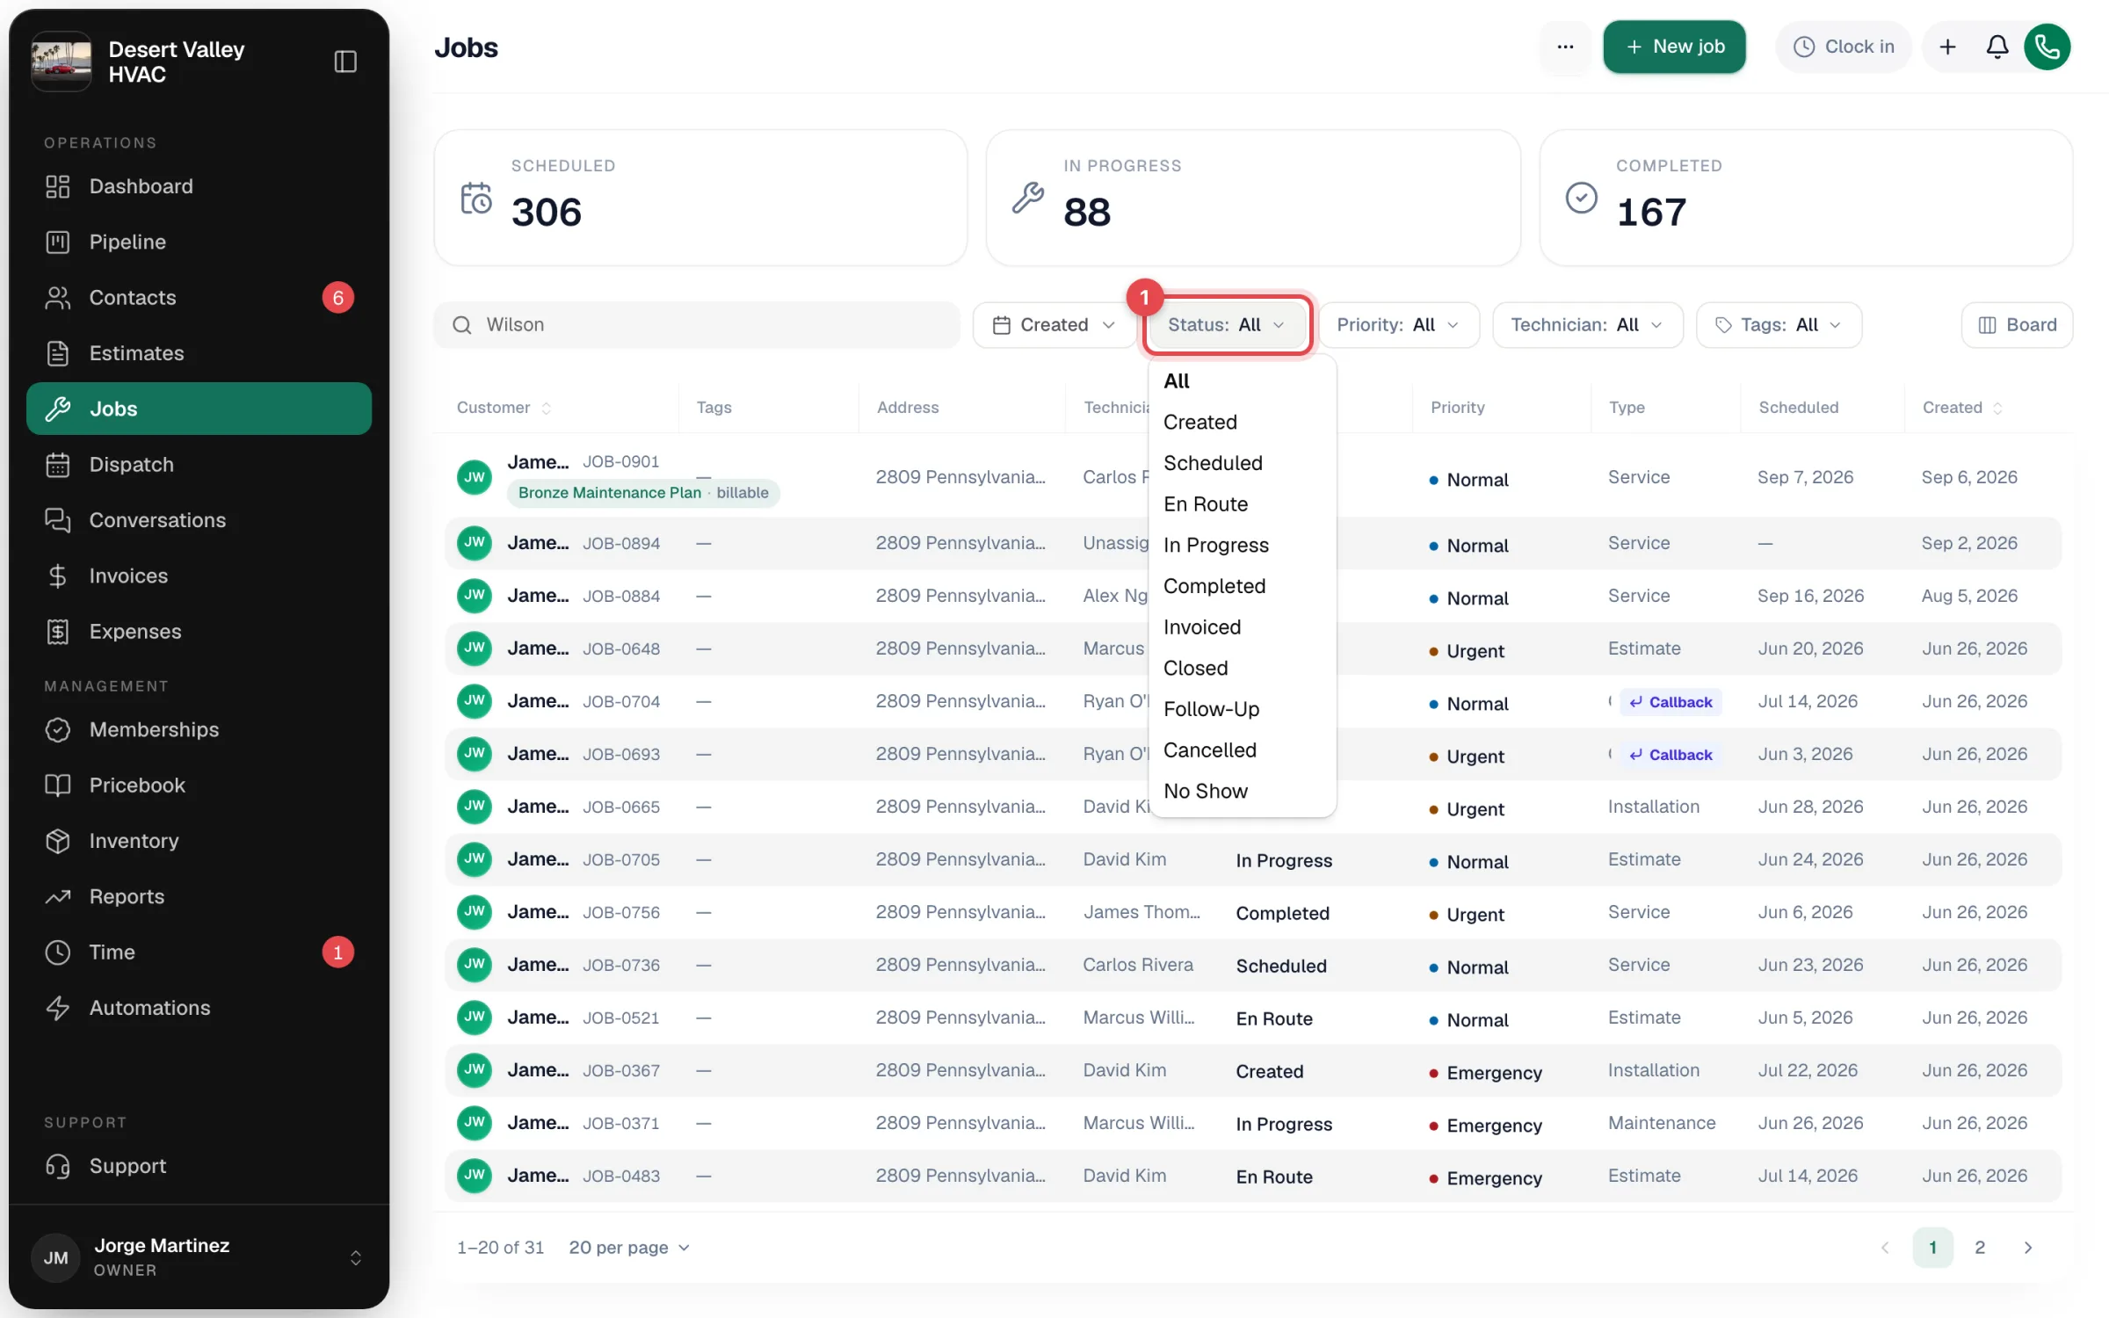Choose Follow-Up status option

1242,709
